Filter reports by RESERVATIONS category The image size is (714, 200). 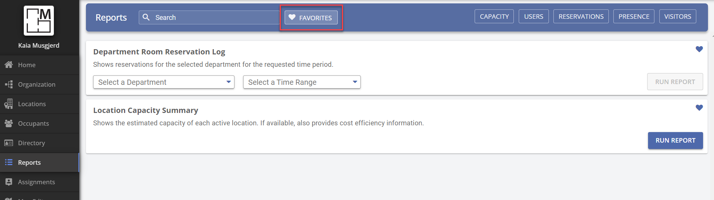coord(581,17)
